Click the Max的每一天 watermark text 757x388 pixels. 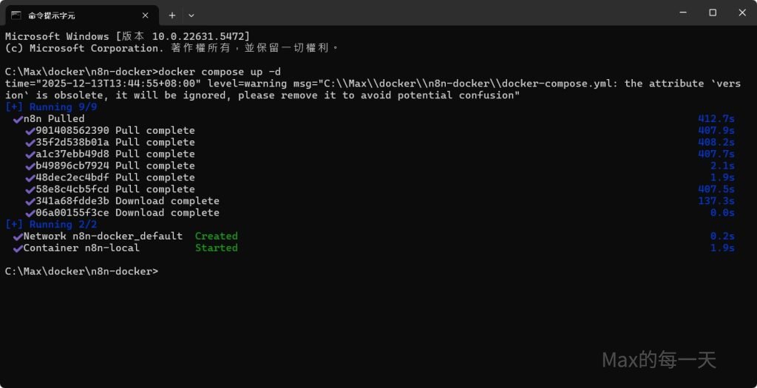(x=659, y=360)
